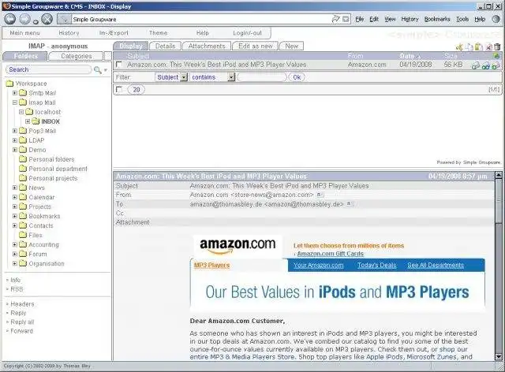Viewport: 505px width, 372px height.
Task: Click the Amazon.com Gift Cards link
Action: [331, 254]
